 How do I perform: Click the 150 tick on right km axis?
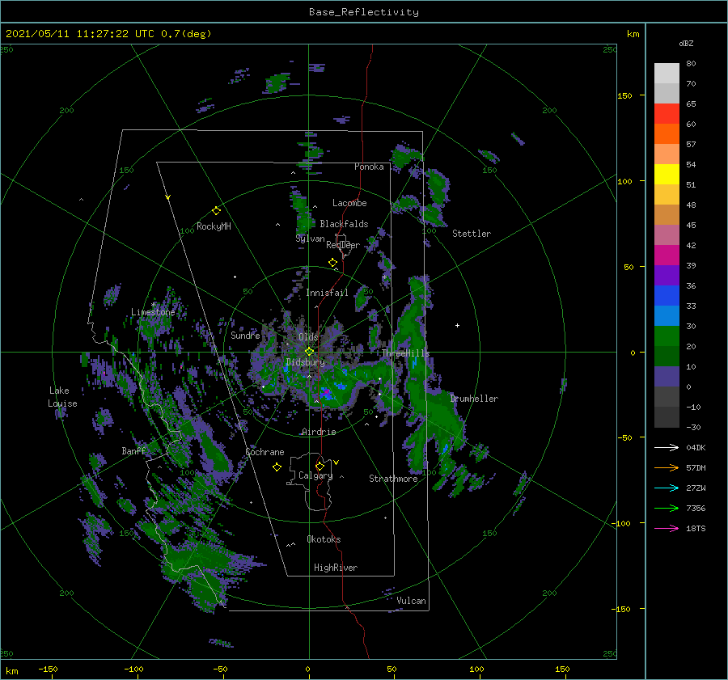tap(624, 95)
